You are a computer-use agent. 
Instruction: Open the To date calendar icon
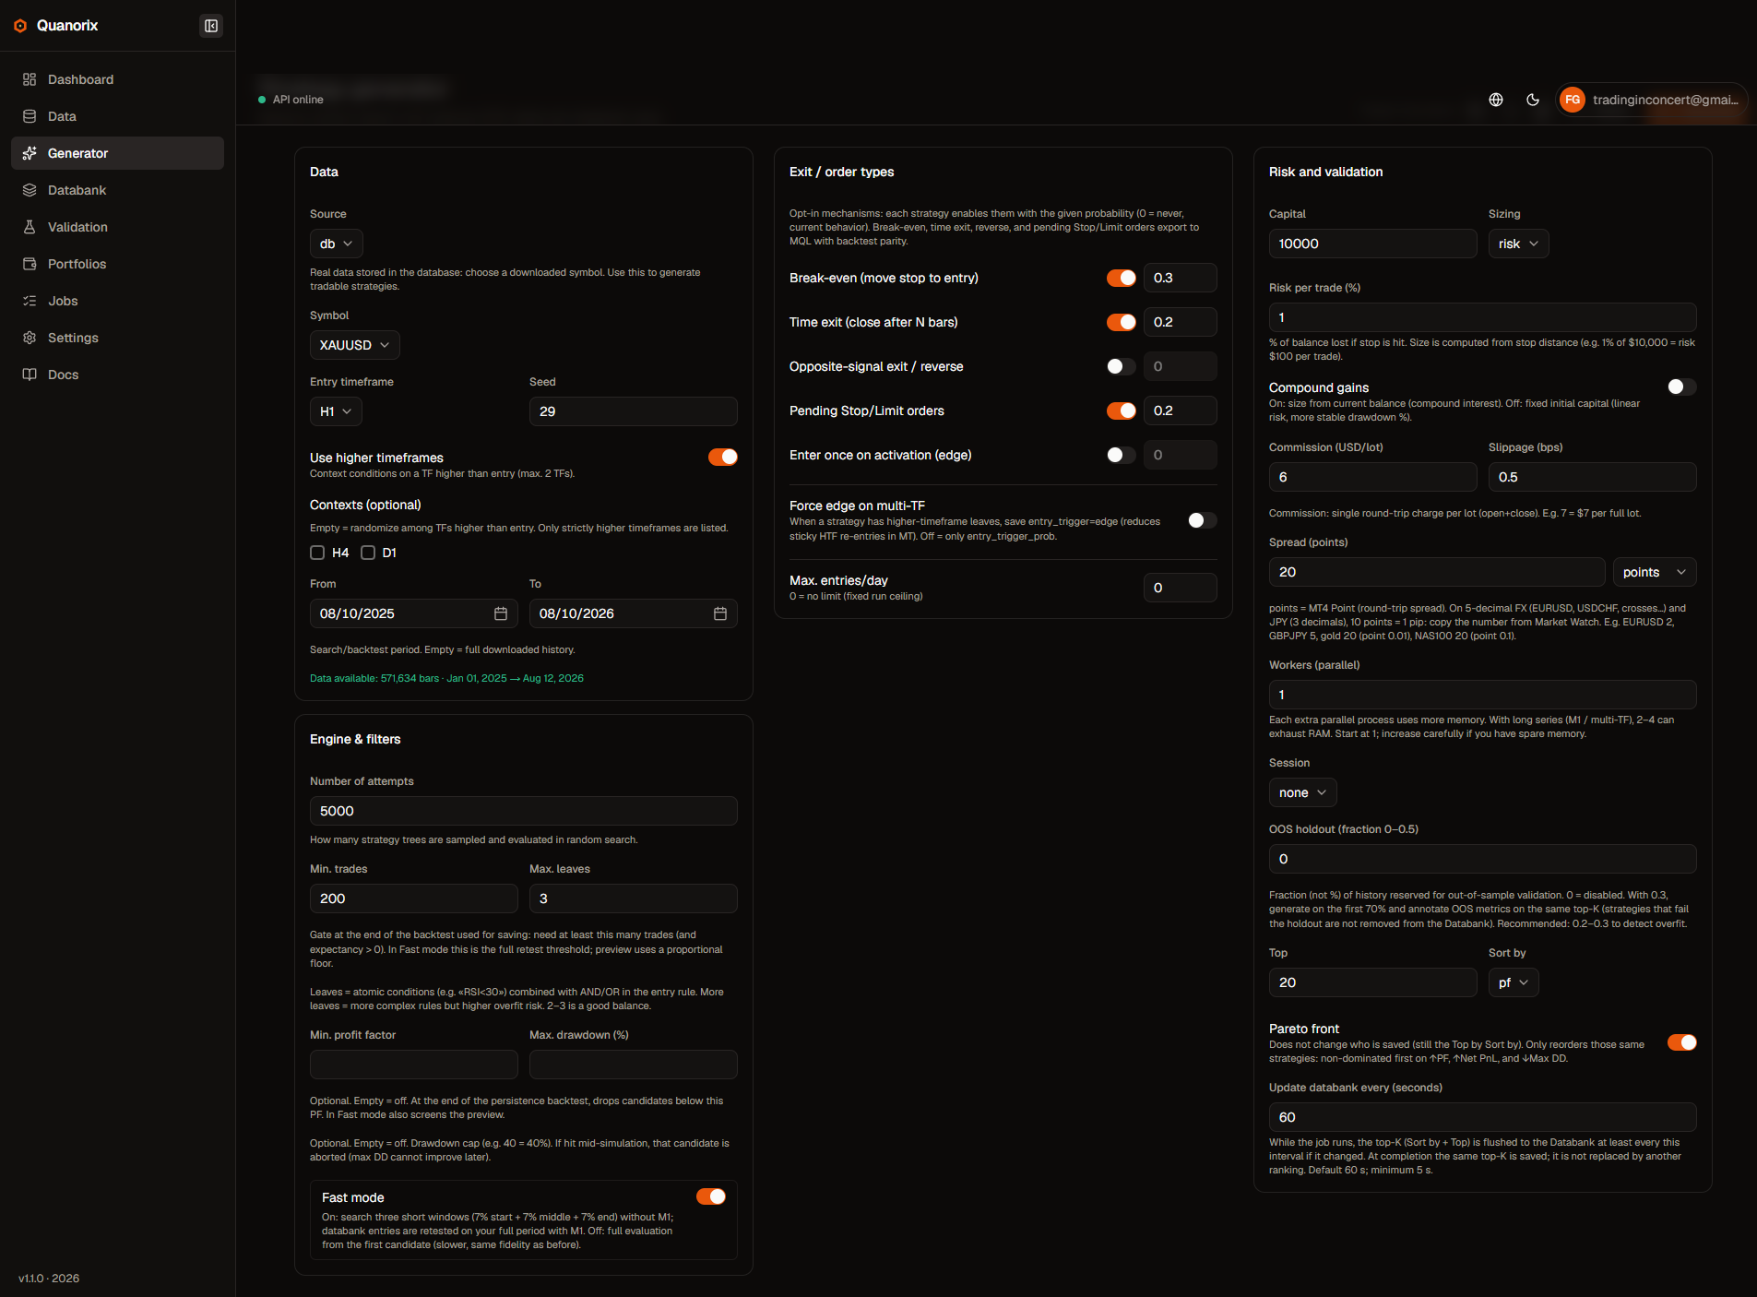tap(720, 613)
